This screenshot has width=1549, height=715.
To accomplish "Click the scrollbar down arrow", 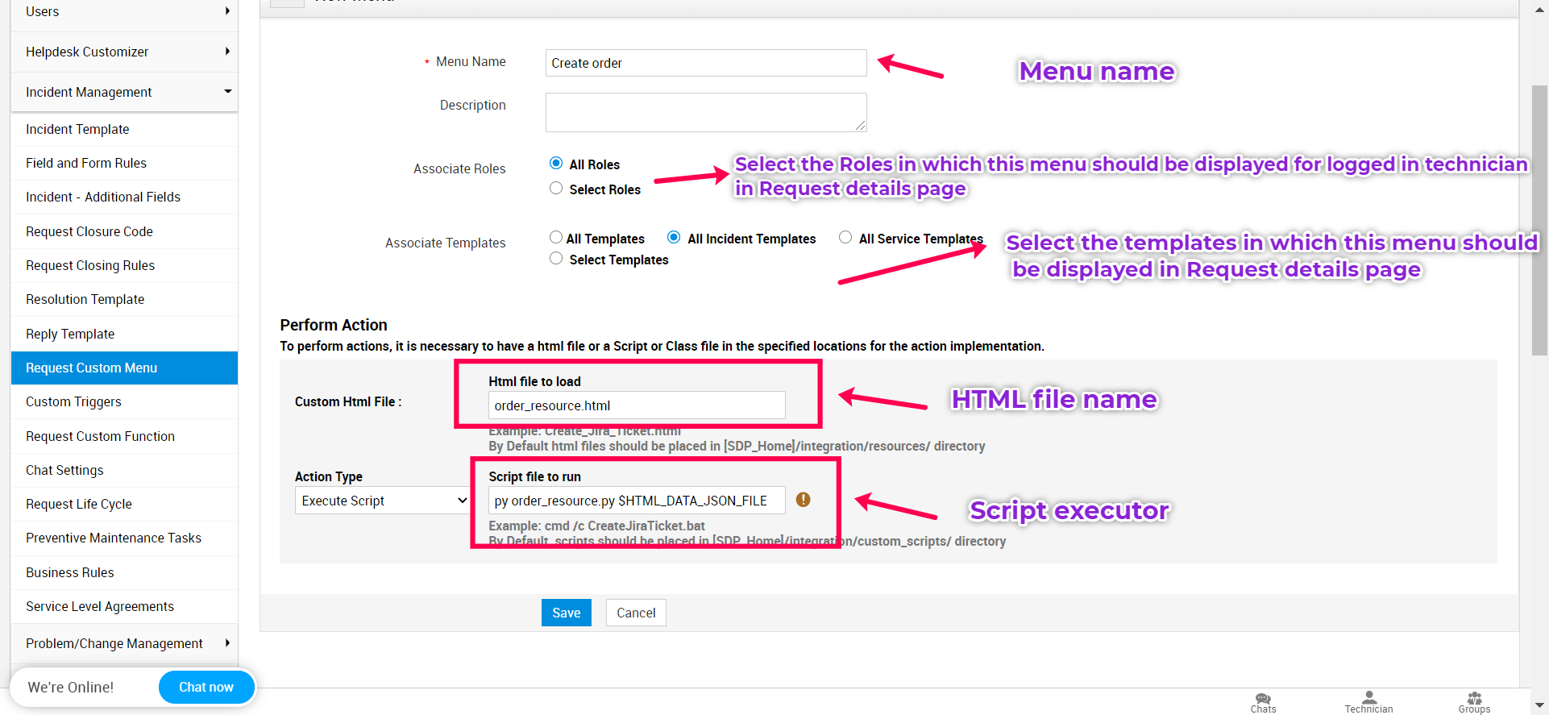I will click(x=1539, y=705).
